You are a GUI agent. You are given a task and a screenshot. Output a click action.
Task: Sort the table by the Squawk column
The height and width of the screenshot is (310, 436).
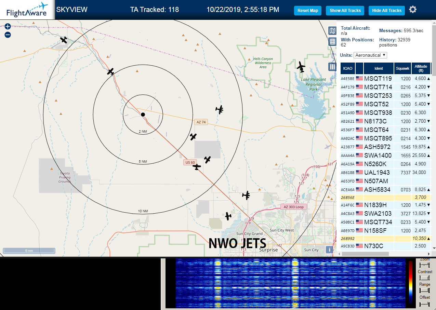point(402,68)
